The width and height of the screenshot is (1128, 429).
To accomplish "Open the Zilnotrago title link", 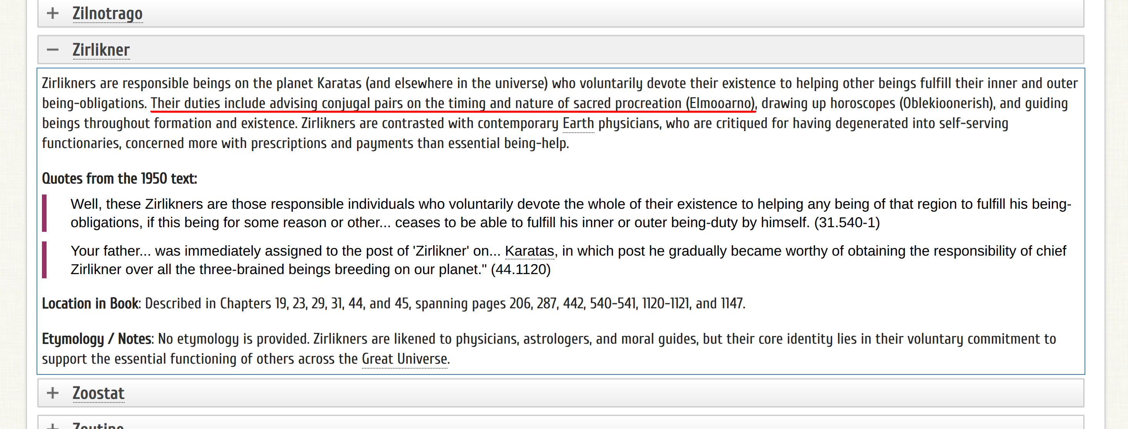I will [107, 13].
